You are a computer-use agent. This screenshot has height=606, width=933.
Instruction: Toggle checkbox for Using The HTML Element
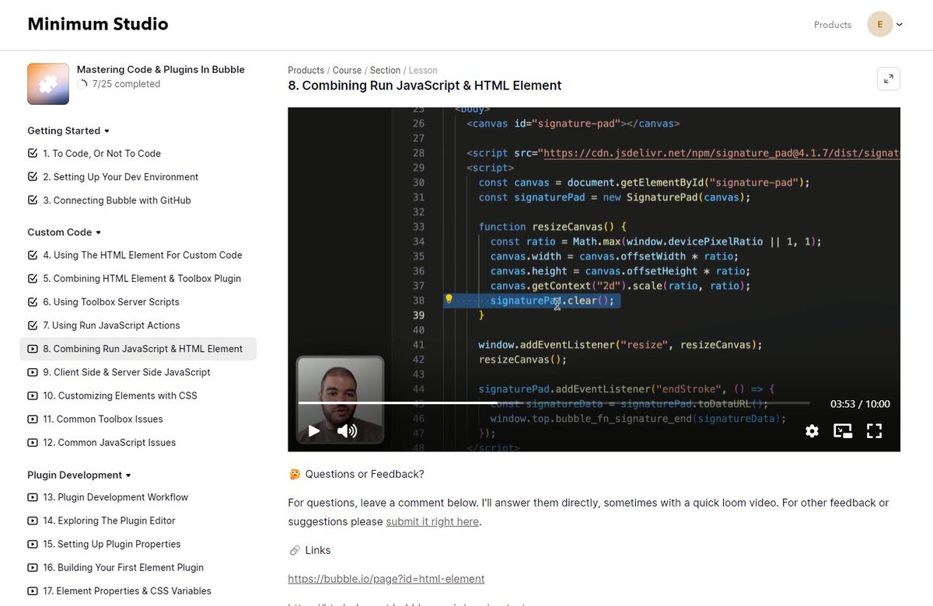pos(33,255)
